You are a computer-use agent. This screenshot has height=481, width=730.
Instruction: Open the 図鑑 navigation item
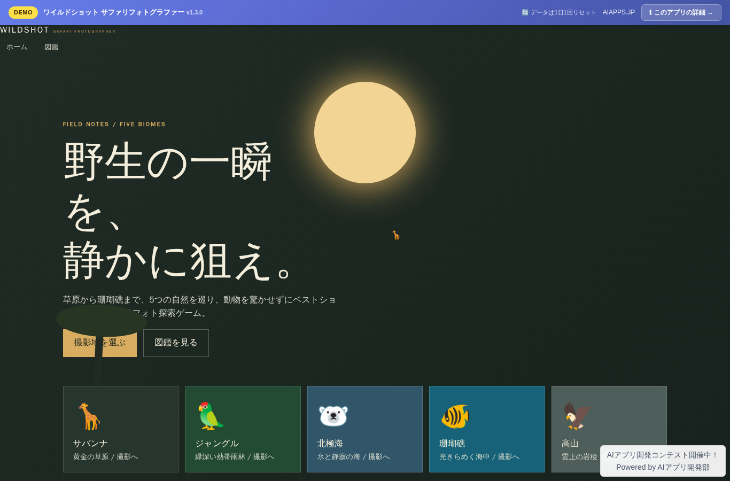pyautogui.click(x=51, y=47)
